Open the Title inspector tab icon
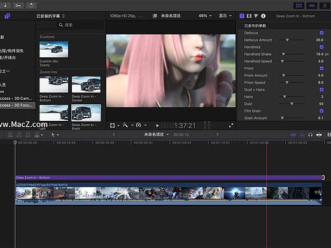331x248 pixels. coord(242,16)
